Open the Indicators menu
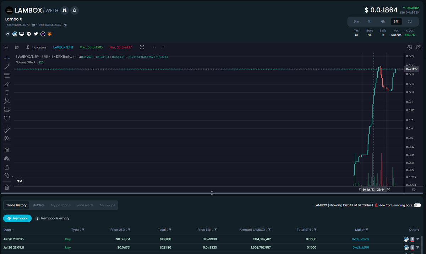This screenshot has height=254, width=426. (36, 47)
